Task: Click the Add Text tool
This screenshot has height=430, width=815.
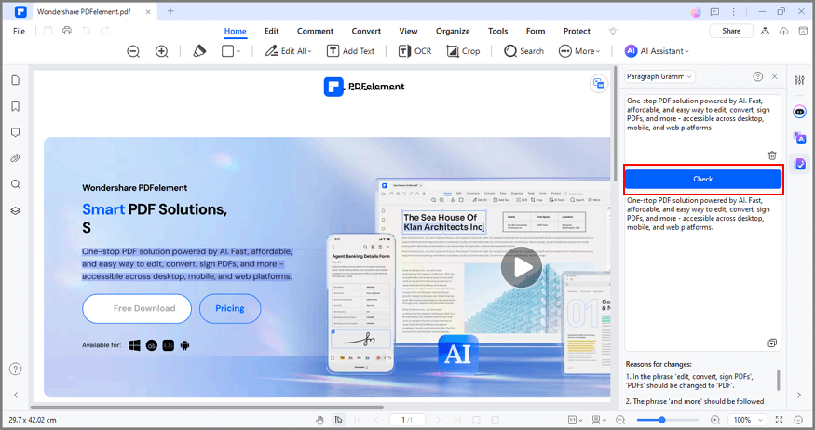Action: (350, 51)
